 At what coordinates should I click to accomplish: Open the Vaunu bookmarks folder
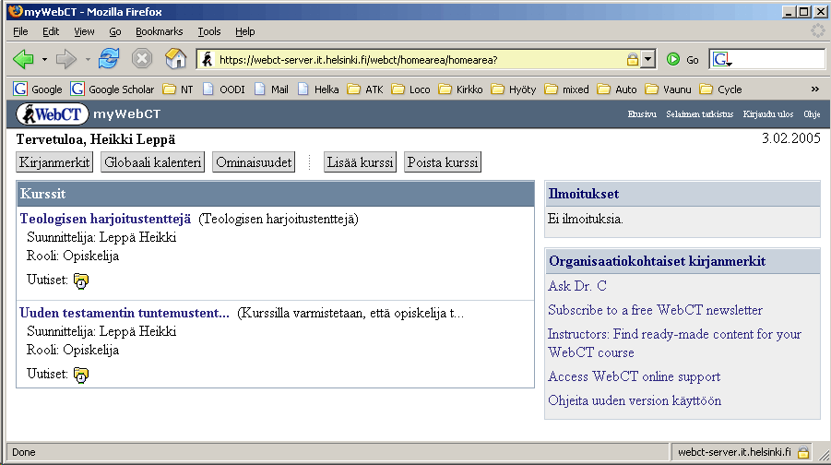pos(669,89)
